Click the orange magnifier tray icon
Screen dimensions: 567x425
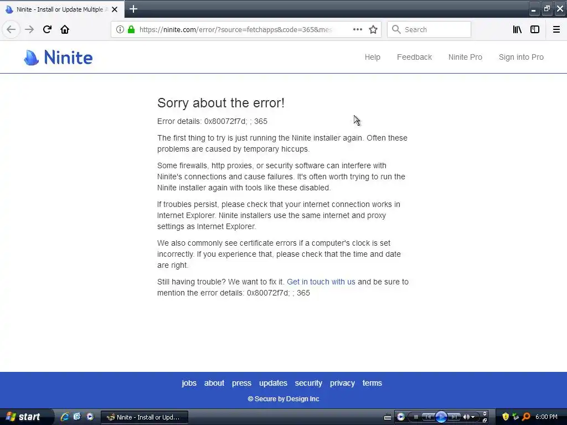(x=526, y=417)
